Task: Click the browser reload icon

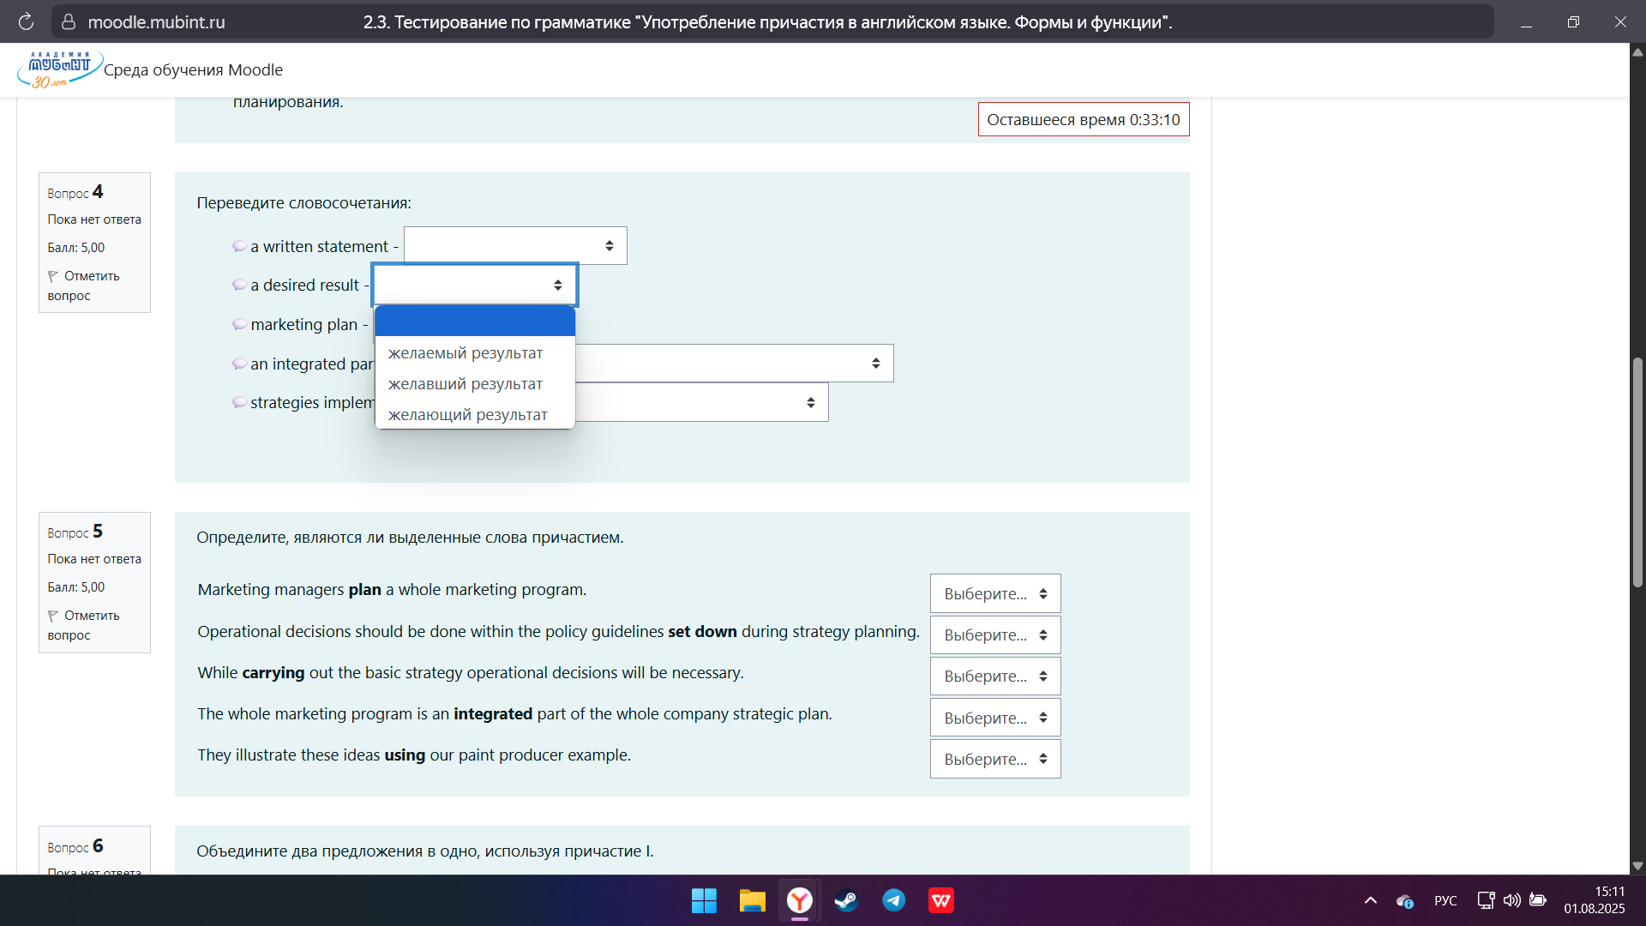Action: pyautogui.click(x=26, y=21)
